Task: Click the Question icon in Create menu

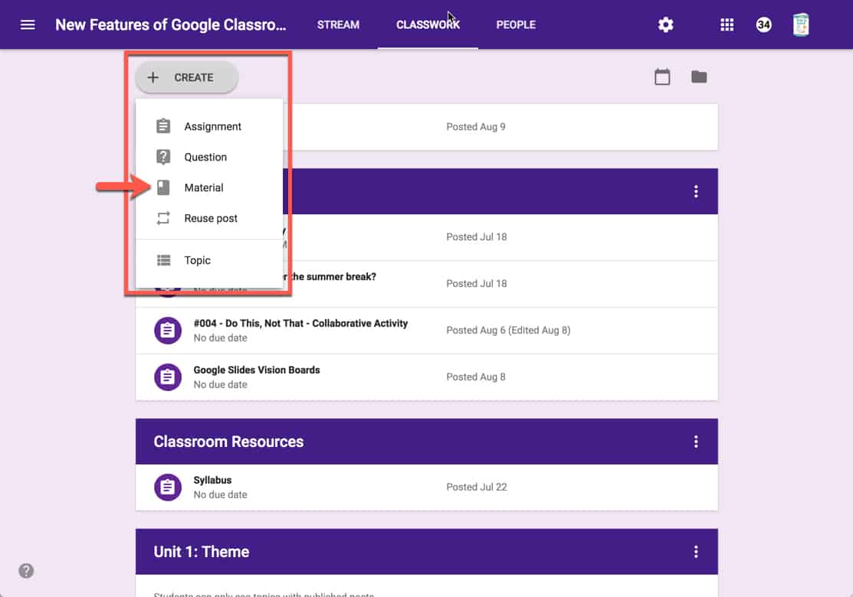Action: [x=163, y=157]
